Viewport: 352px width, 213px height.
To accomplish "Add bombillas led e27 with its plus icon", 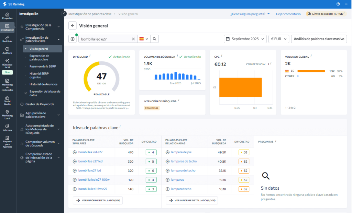I will (x=75, y=152).
